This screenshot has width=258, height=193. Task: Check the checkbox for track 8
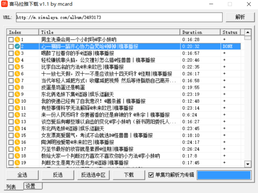pos(11,87)
